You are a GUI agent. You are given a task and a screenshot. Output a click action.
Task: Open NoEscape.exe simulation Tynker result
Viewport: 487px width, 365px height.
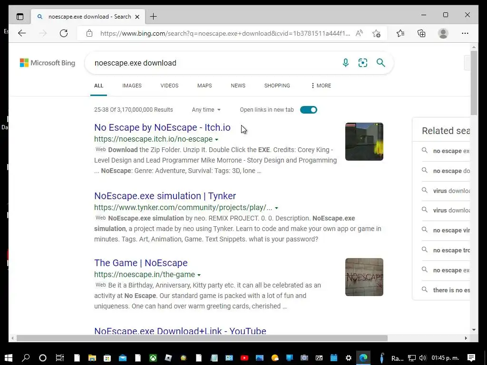(x=165, y=196)
